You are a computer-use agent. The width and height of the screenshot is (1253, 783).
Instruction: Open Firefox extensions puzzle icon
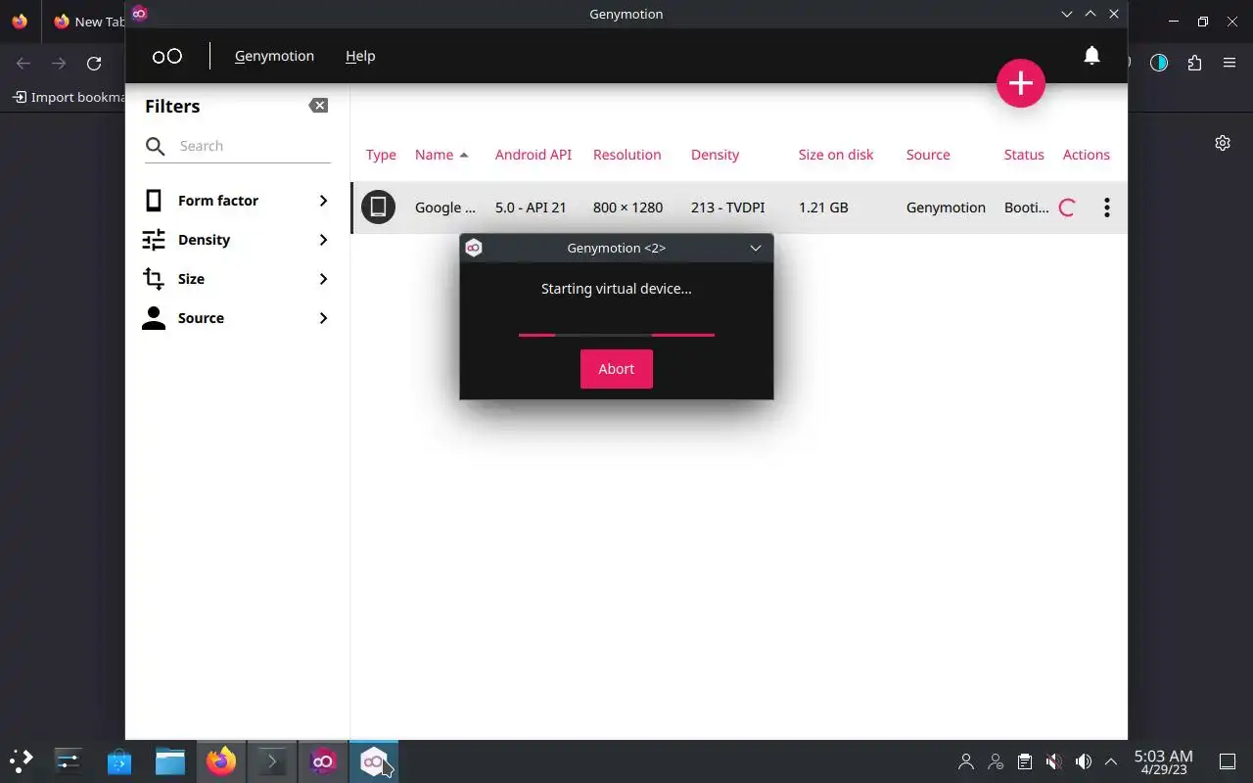1194,64
